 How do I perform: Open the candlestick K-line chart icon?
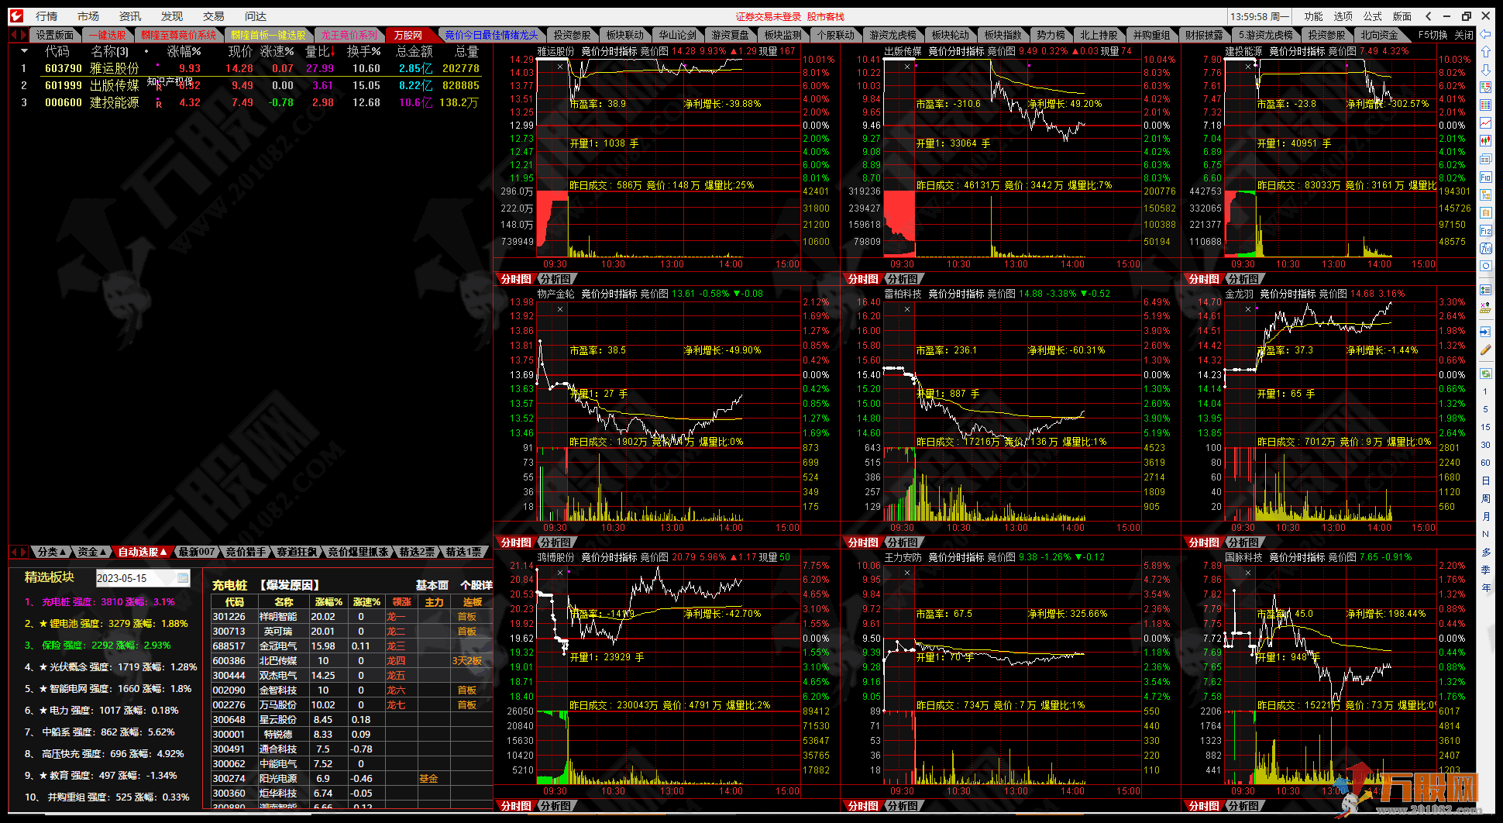(x=1485, y=141)
